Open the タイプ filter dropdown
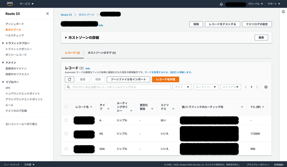The height and width of the screenshot is (167, 287). [x=182, y=87]
